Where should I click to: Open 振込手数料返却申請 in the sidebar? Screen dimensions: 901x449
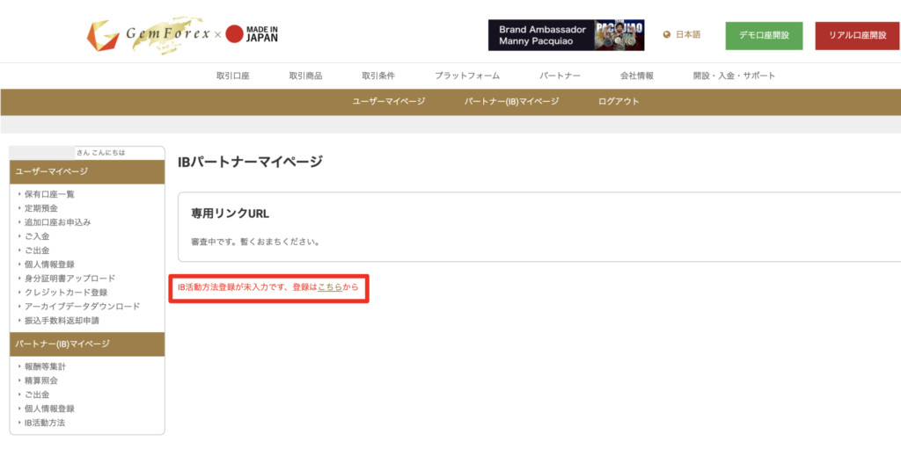pyautogui.click(x=62, y=321)
